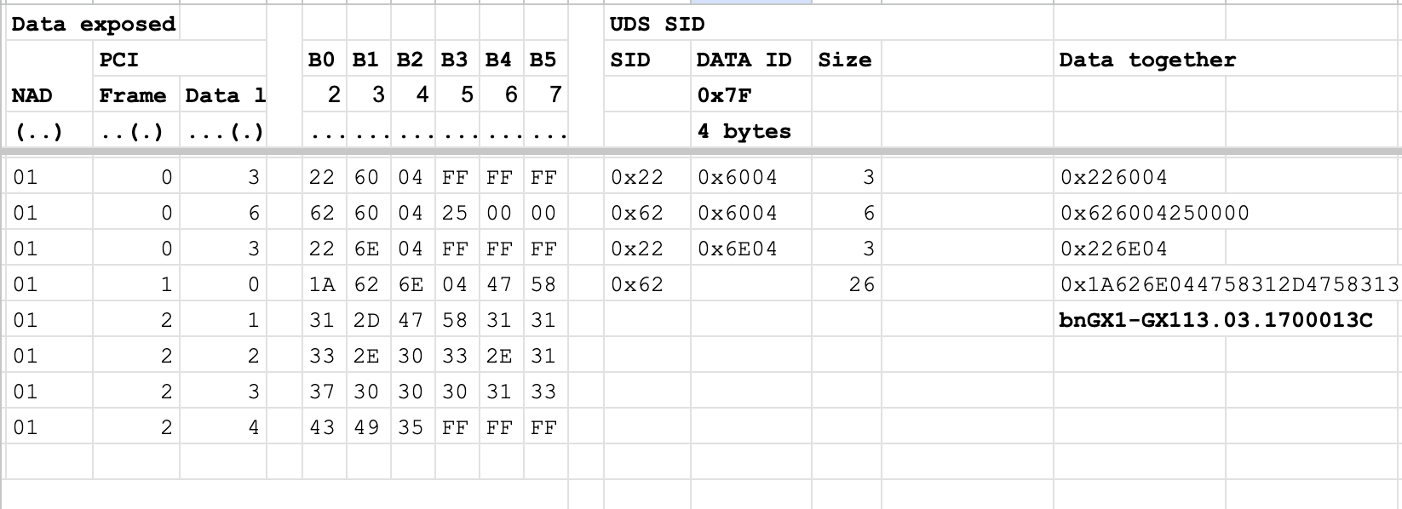1402x509 pixels.
Task: Click the cell containing 0x626004250000
Action: 1154,213
